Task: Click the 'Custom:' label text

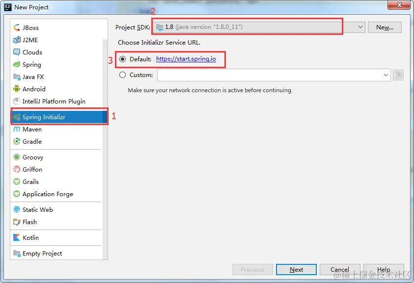Action: point(141,75)
